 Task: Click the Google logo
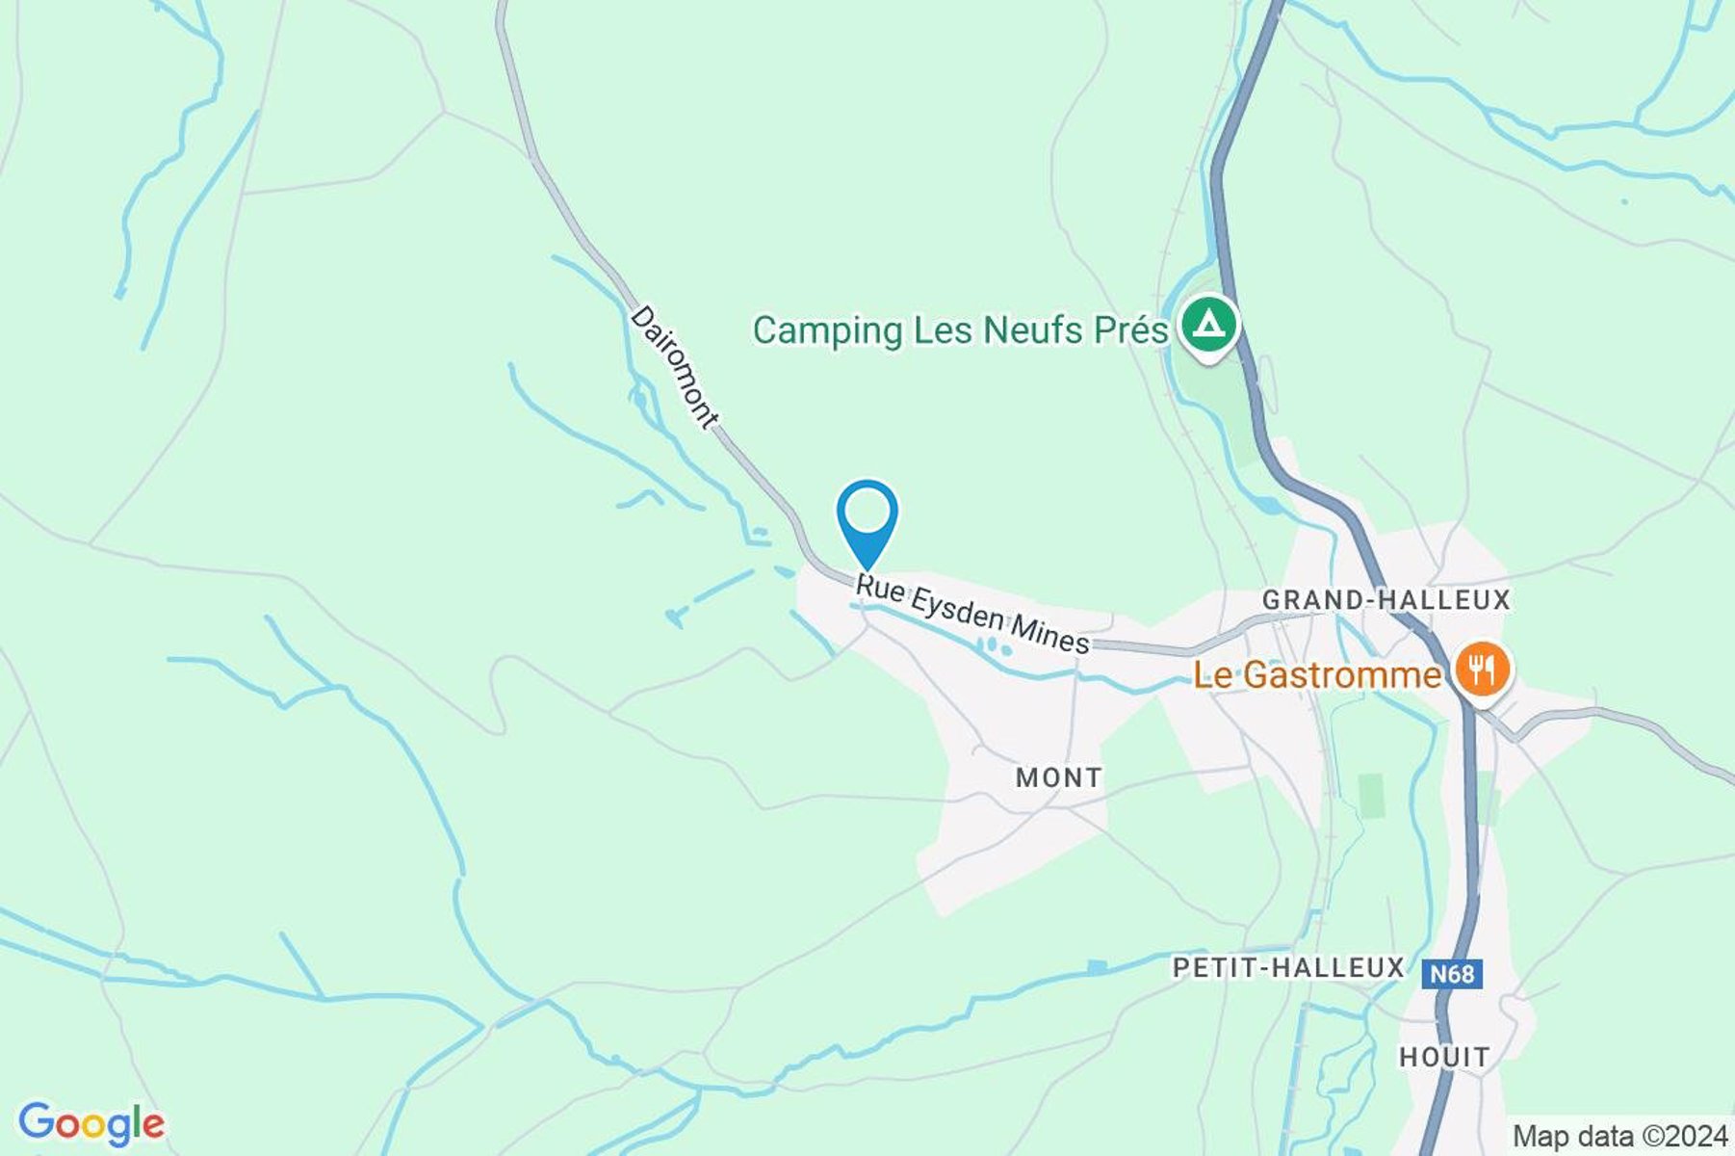tap(91, 1124)
